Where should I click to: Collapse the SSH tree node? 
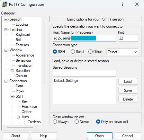click(x=12, y=96)
